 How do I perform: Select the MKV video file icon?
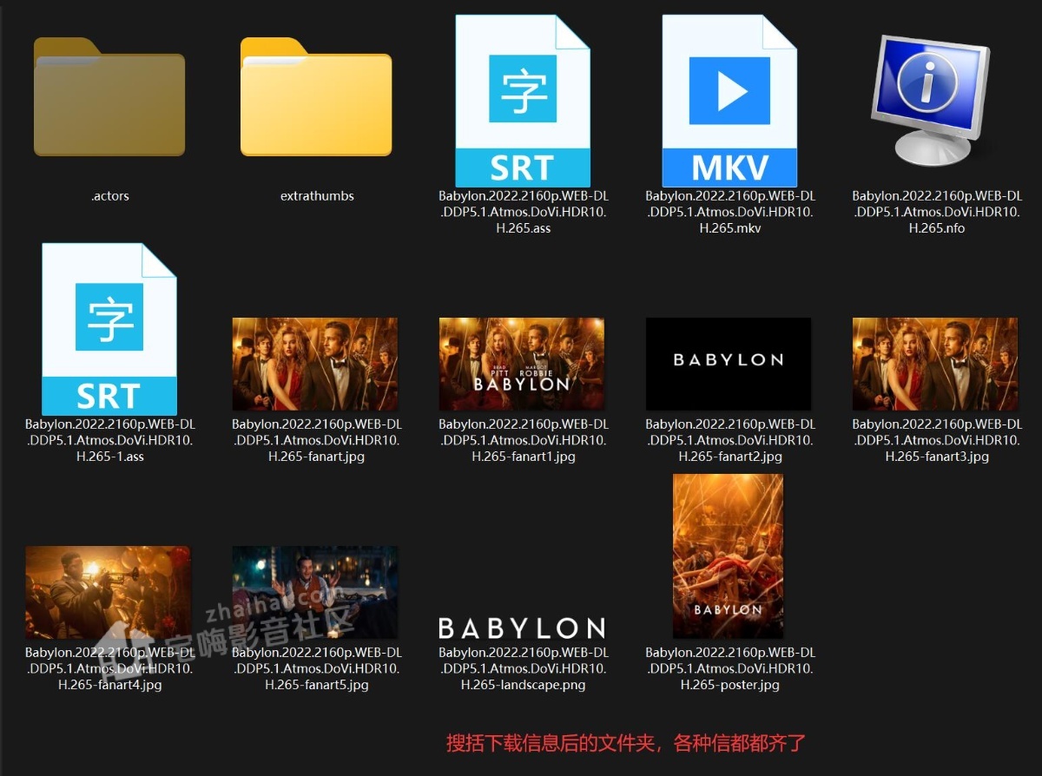click(x=729, y=101)
